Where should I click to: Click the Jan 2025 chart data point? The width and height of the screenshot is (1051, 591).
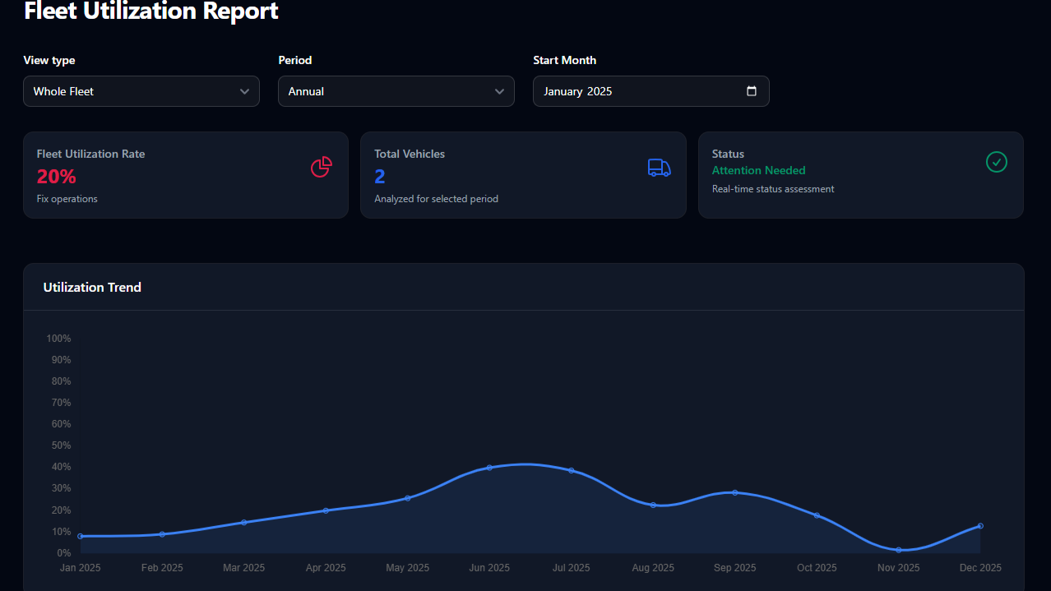coord(81,536)
